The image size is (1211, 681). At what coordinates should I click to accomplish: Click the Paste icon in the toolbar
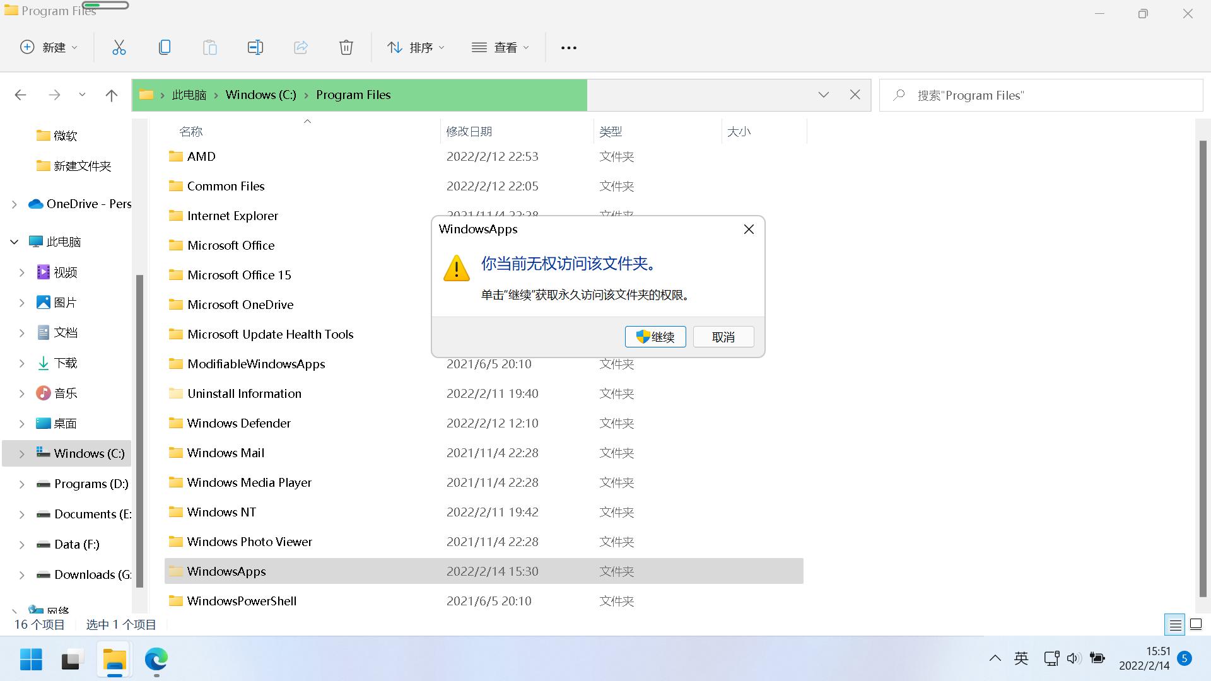coord(210,47)
